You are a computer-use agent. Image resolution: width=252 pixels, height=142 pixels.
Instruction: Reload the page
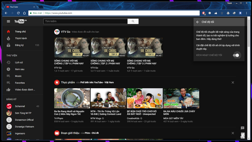coord(18,13)
